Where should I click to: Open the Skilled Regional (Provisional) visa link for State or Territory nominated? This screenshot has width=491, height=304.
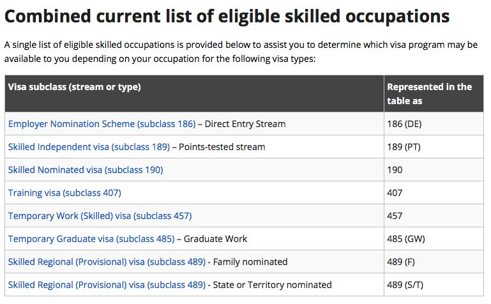coord(107,285)
